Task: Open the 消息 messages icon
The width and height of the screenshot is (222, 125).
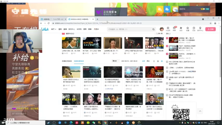Action: 174,29
